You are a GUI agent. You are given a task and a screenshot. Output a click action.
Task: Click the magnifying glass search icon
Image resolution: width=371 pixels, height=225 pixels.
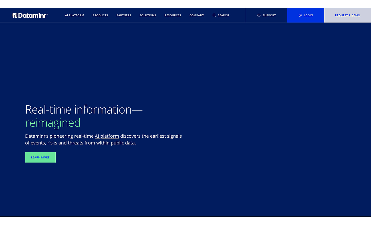pyautogui.click(x=214, y=15)
